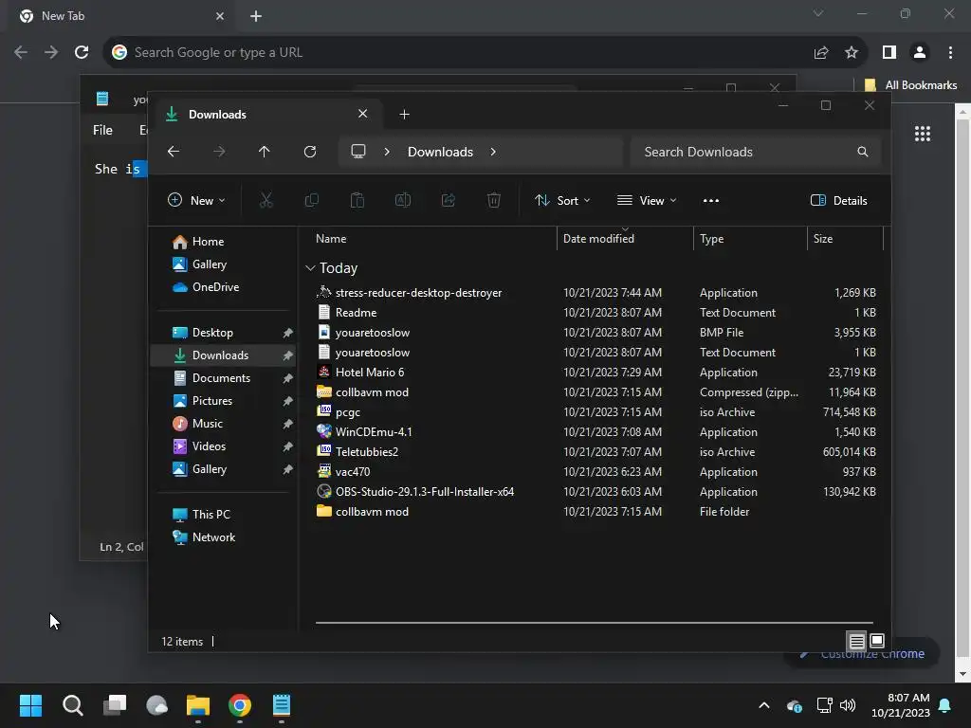Screen dimensions: 971x728
Task: Expand the chevron after Downloads in address bar
Action: coord(493,152)
